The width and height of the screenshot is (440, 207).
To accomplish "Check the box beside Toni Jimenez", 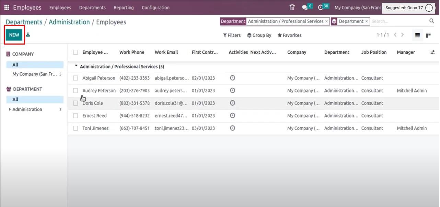I will tap(76, 128).
